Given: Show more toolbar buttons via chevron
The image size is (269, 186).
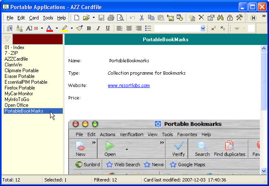Looking at the screenshot, I should click(264, 16).
